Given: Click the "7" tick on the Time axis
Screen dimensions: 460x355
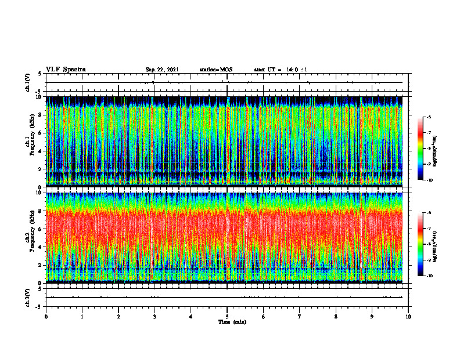Looking at the screenshot, I should (x=300, y=317).
